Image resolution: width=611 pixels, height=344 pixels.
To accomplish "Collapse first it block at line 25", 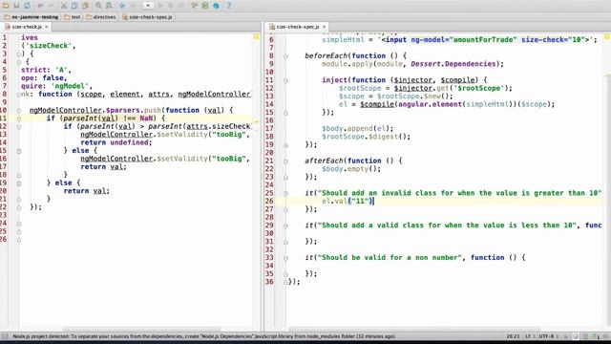I will [285, 193].
